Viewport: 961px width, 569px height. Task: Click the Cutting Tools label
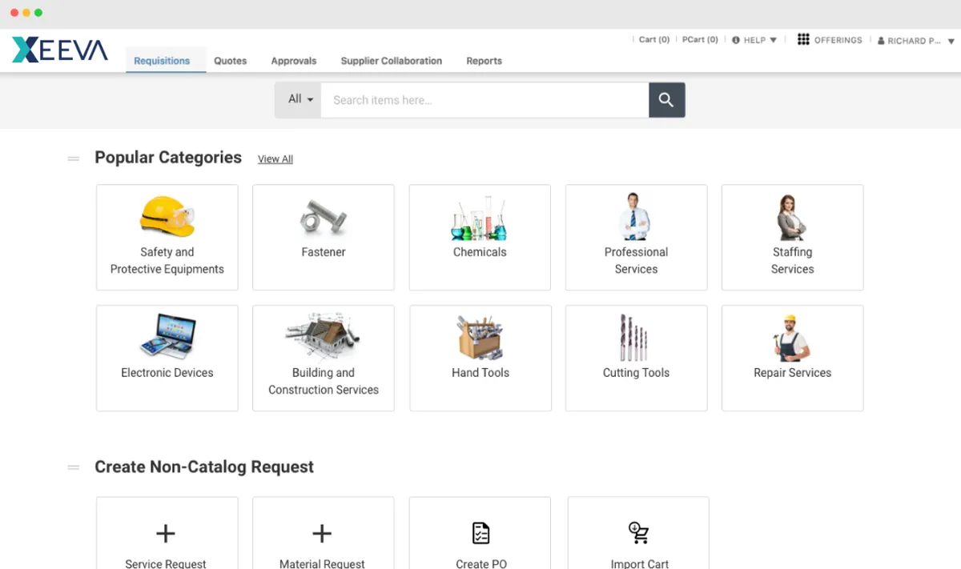(x=637, y=373)
